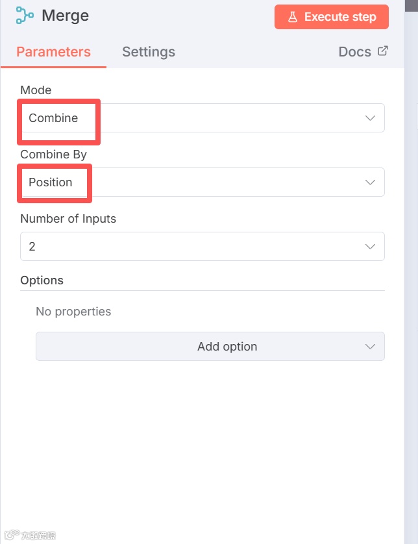Click the No properties placeholder text
The image size is (418, 544).
(x=73, y=312)
